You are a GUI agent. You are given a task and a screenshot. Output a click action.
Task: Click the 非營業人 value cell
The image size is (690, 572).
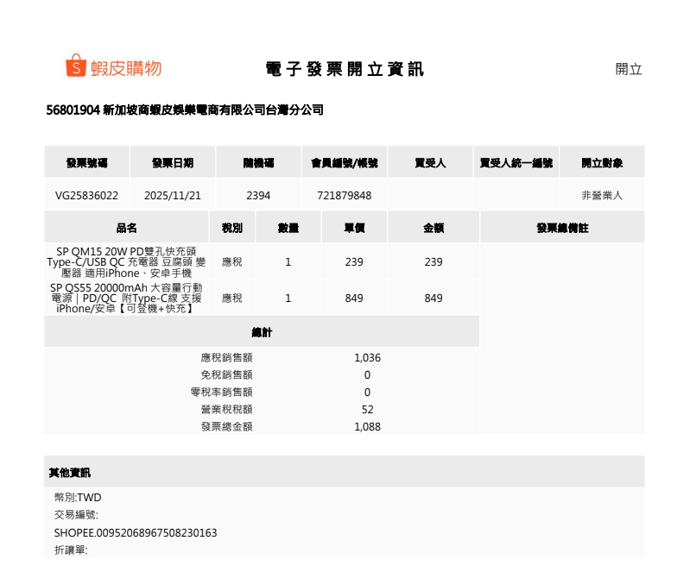coord(602,196)
